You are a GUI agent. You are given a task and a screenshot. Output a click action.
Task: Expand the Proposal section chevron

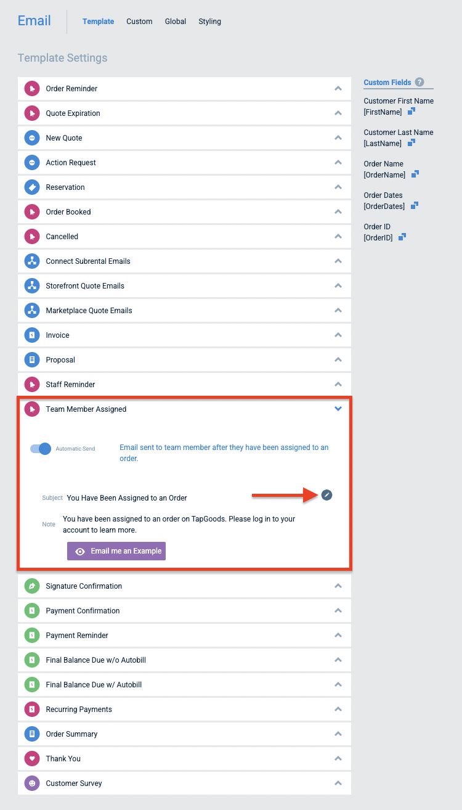[x=338, y=359]
